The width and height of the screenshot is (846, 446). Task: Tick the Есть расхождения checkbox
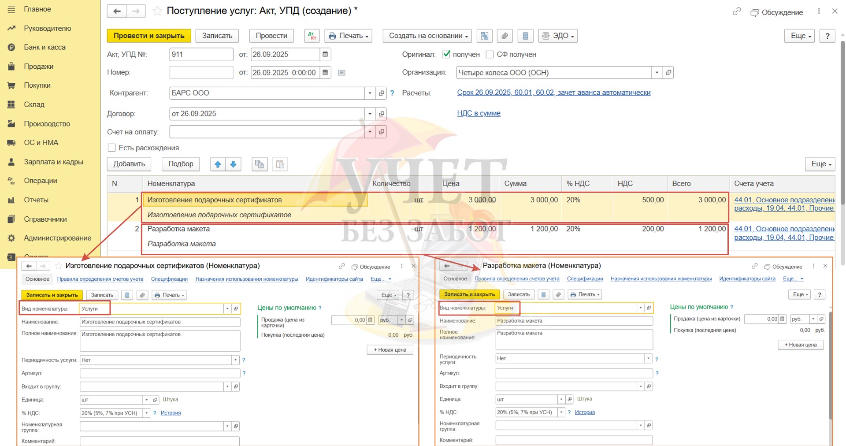(x=112, y=148)
